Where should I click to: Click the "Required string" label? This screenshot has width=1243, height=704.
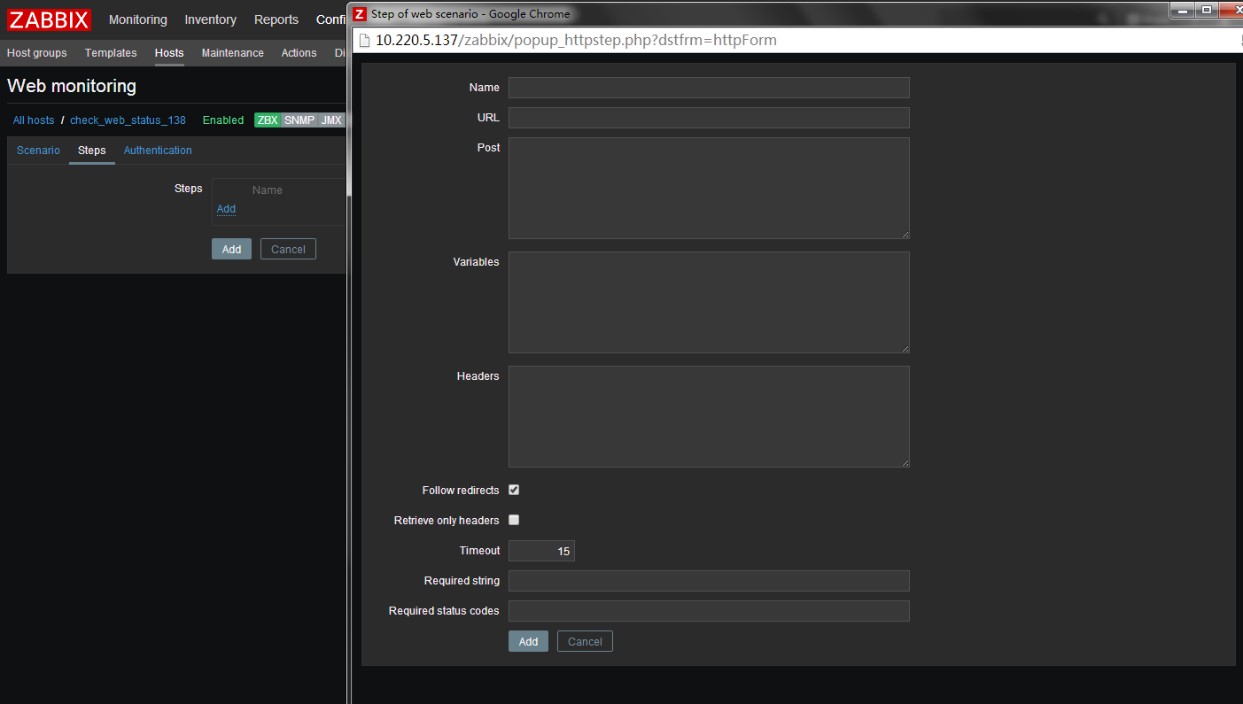pos(462,581)
